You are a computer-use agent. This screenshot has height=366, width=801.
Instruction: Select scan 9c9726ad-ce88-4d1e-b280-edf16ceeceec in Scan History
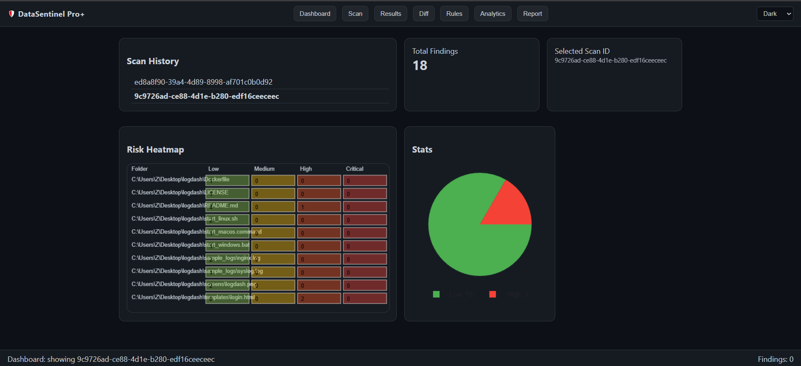point(260,96)
